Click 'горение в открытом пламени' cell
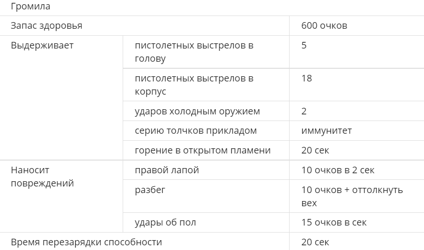424x250 pixels. [203, 151]
